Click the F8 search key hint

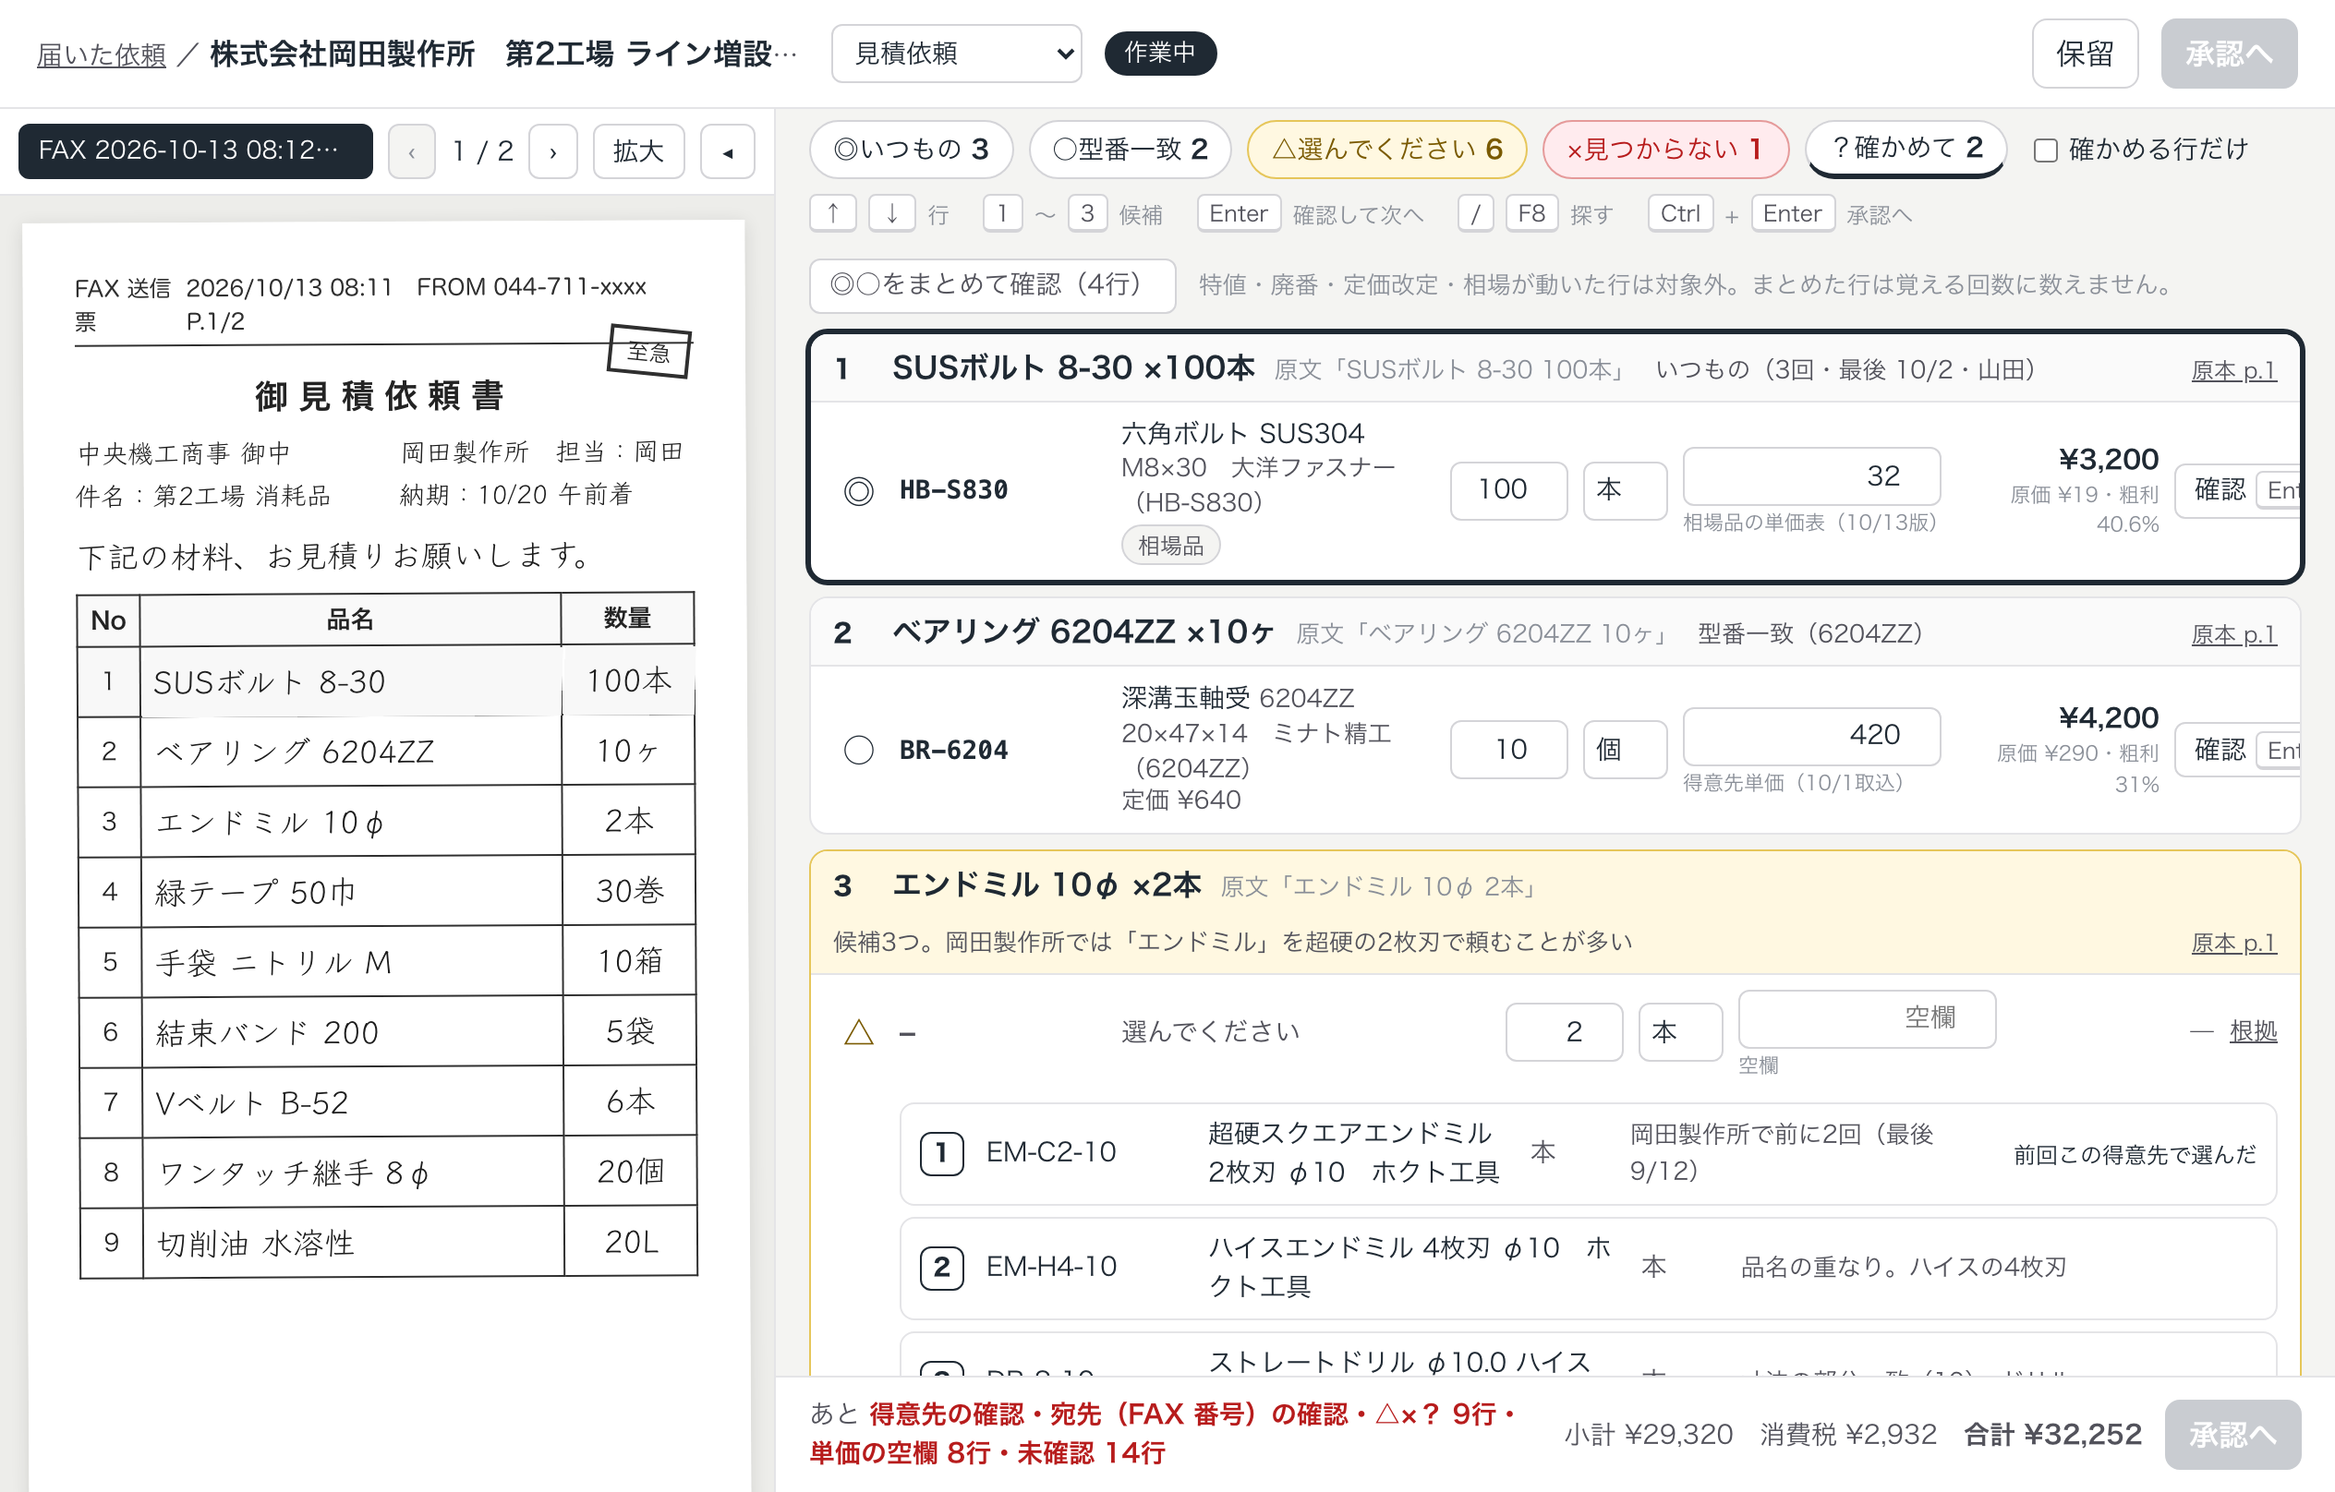[x=1531, y=213]
